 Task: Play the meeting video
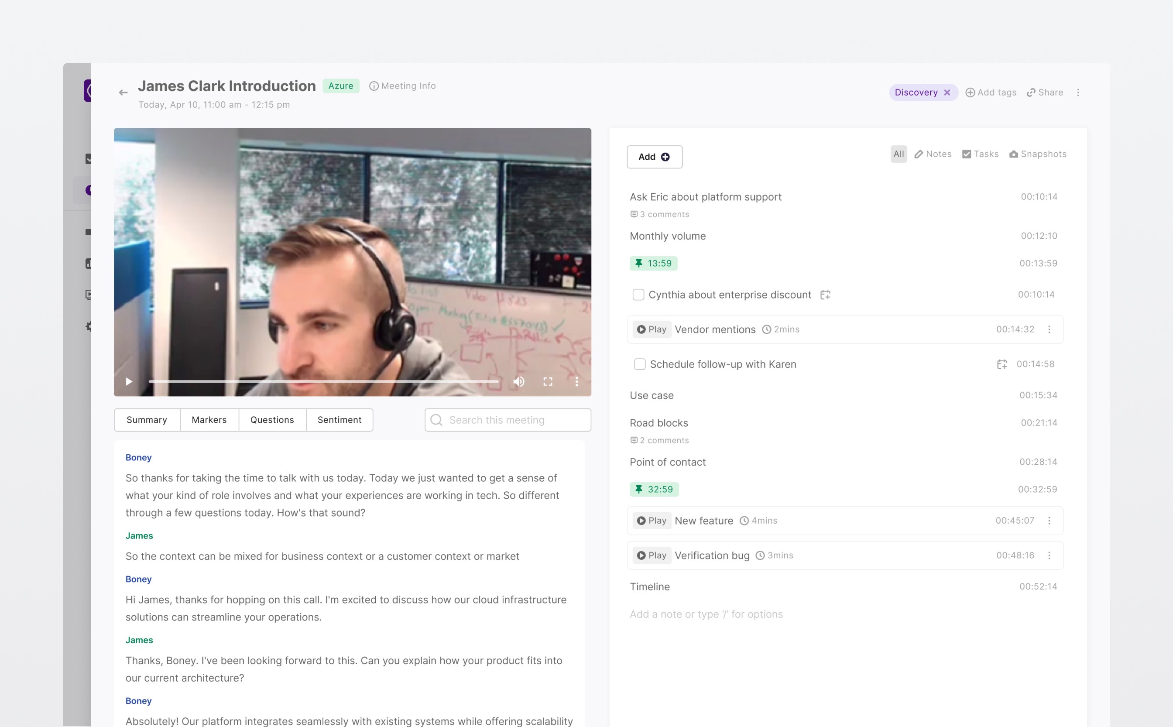click(129, 381)
